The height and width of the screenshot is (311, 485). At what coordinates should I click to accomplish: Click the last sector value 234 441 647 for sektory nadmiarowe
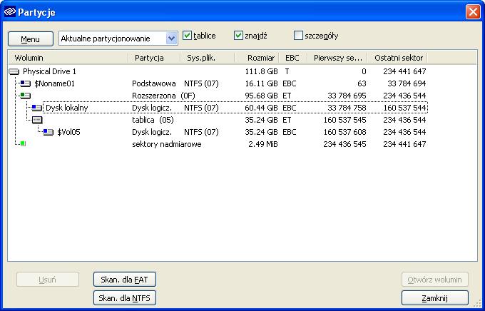(404, 144)
